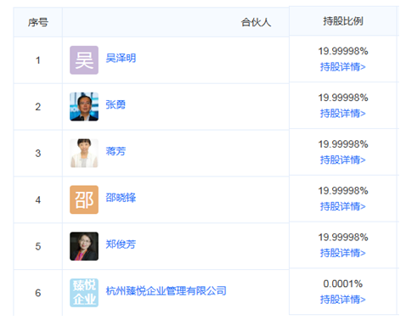Click 张勇's profile photo
406x320 pixels.
point(84,107)
